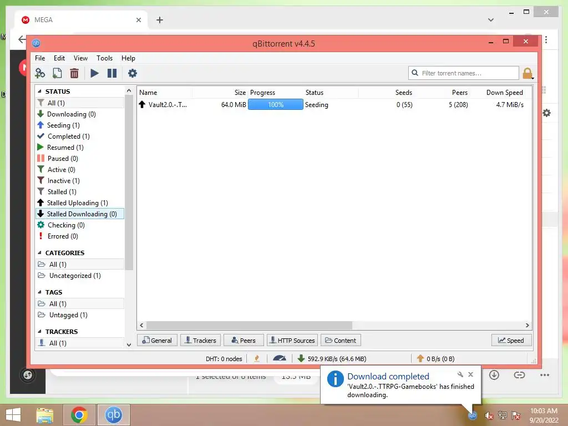Viewport: 568px width, 426px height.
Task: Select the Active (0) filter
Action: 80,170
